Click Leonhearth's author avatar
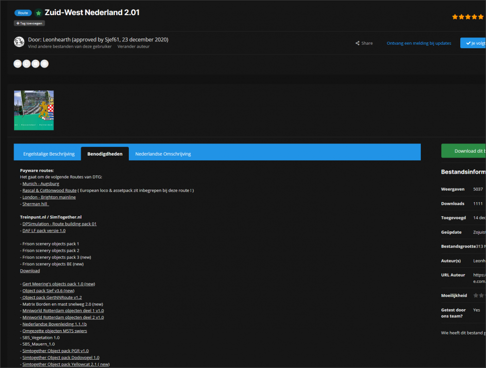The width and height of the screenshot is (486, 368). (19, 42)
